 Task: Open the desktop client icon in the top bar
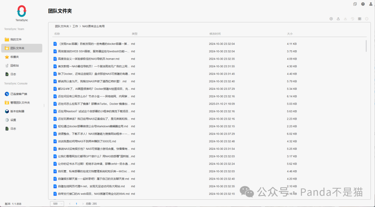(x=355, y=4)
